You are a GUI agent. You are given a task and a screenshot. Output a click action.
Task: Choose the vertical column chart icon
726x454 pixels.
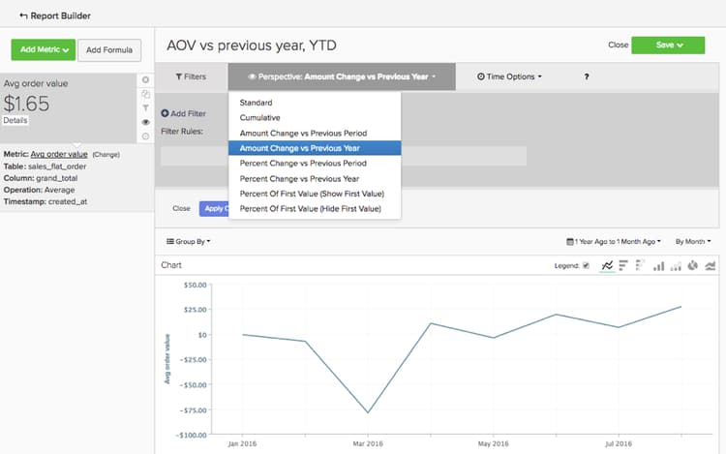coord(659,265)
